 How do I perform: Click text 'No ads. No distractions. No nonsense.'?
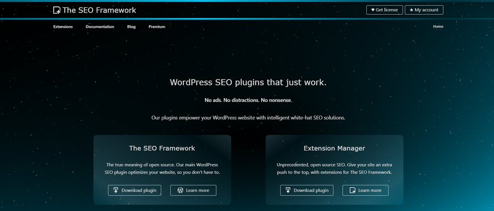point(248,100)
